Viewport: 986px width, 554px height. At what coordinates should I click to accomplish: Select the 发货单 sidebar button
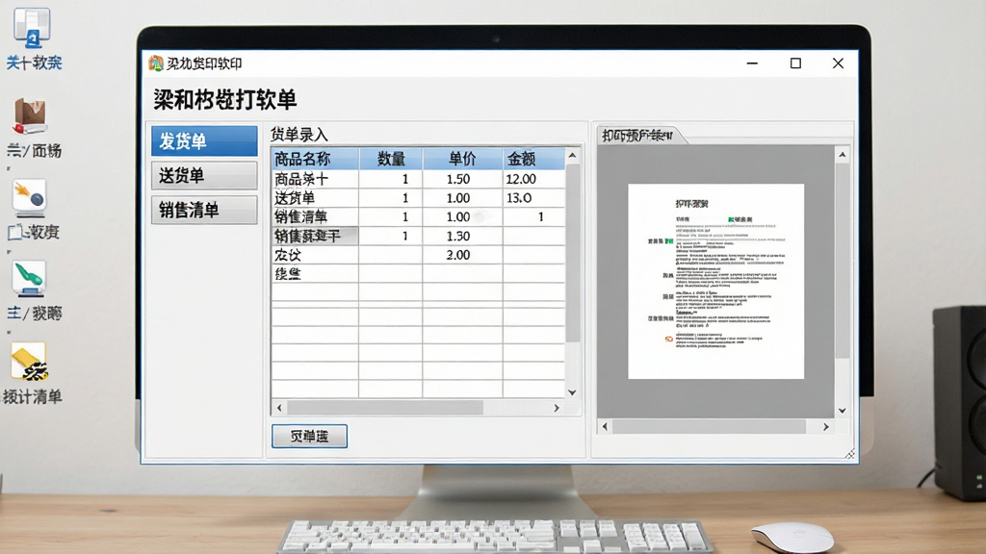click(204, 140)
